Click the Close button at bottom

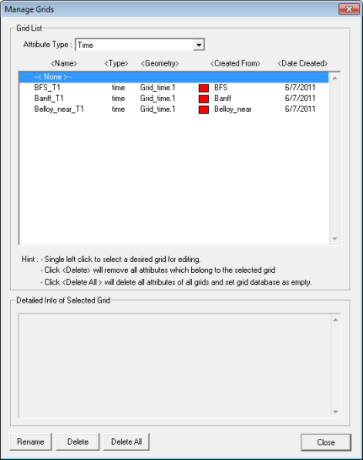pyautogui.click(x=326, y=442)
